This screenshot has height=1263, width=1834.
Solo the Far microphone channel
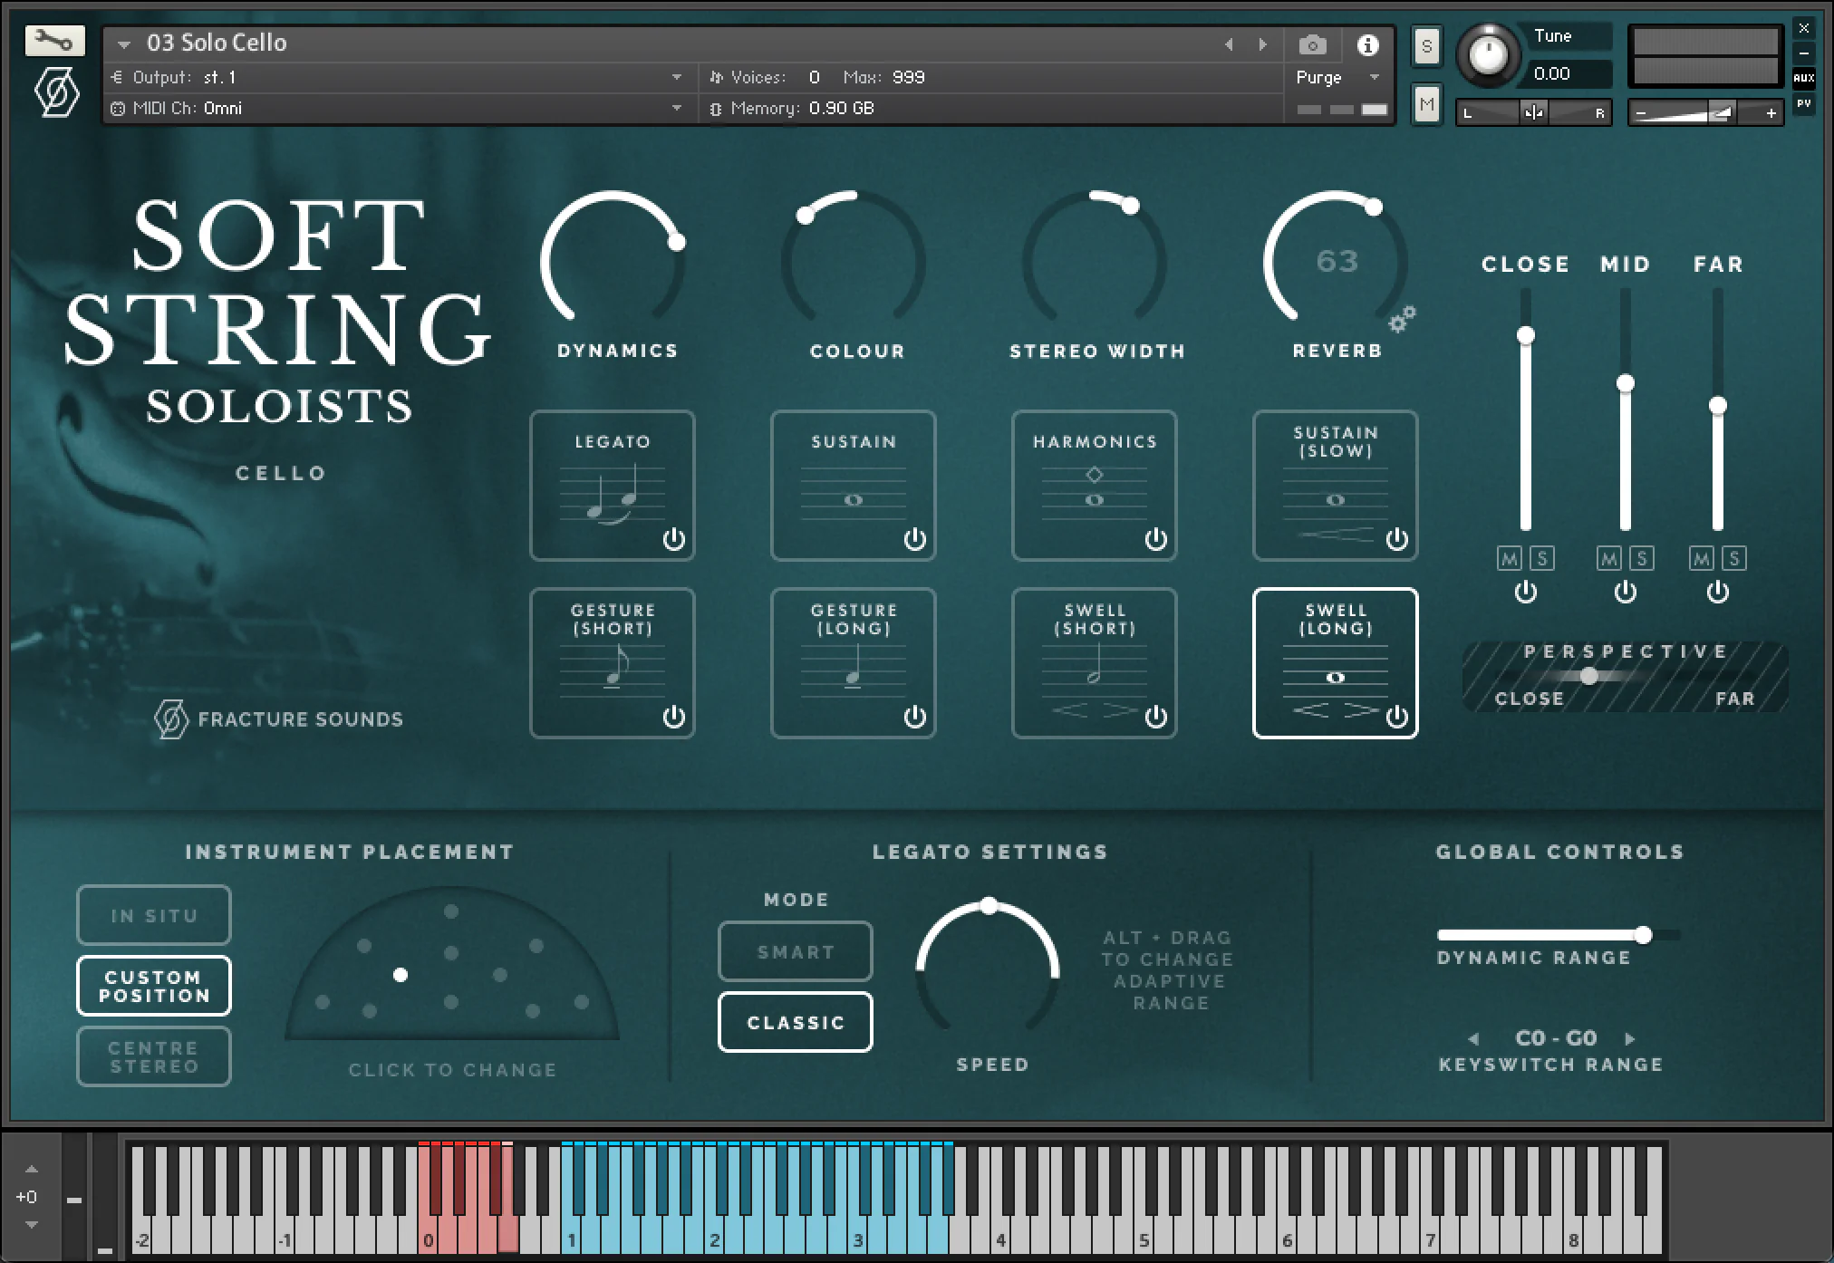tap(1733, 558)
